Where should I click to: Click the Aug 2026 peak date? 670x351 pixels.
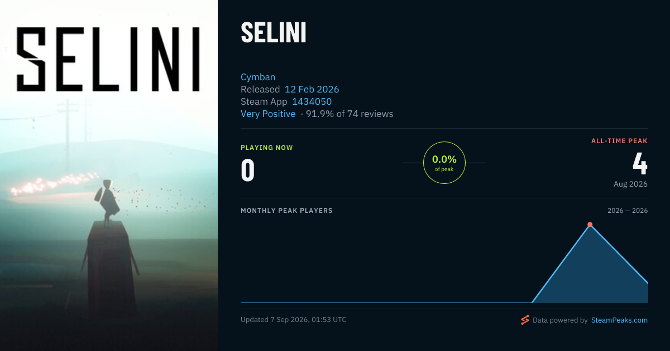(630, 184)
